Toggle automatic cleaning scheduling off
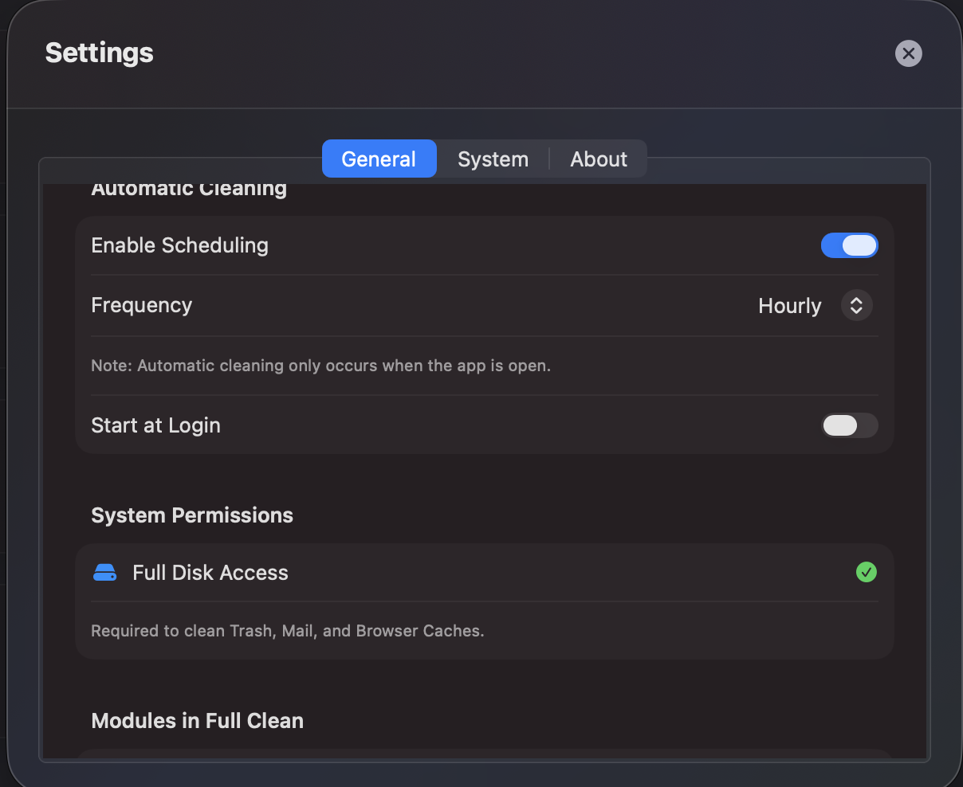The width and height of the screenshot is (963, 787). click(850, 245)
